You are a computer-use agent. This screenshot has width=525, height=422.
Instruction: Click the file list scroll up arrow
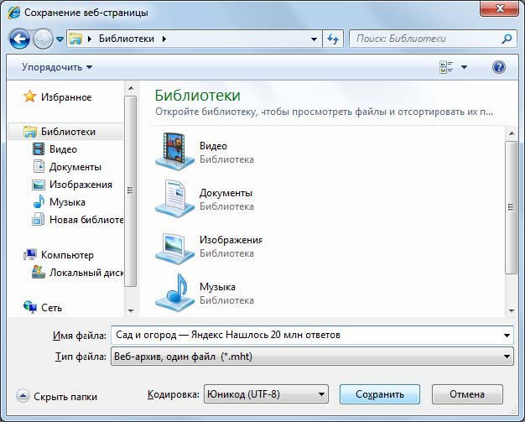512,133
